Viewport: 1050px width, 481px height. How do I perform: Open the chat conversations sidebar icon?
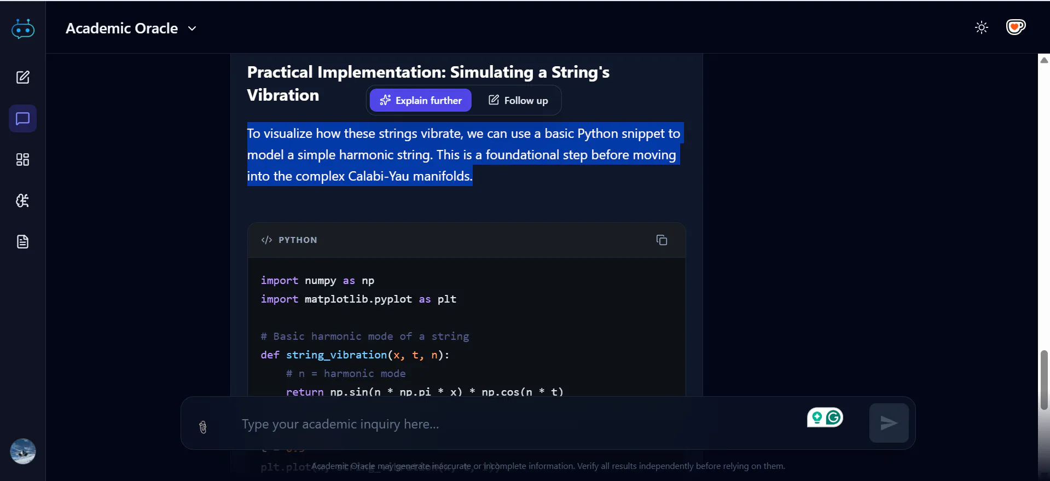[x=22, y=118]
